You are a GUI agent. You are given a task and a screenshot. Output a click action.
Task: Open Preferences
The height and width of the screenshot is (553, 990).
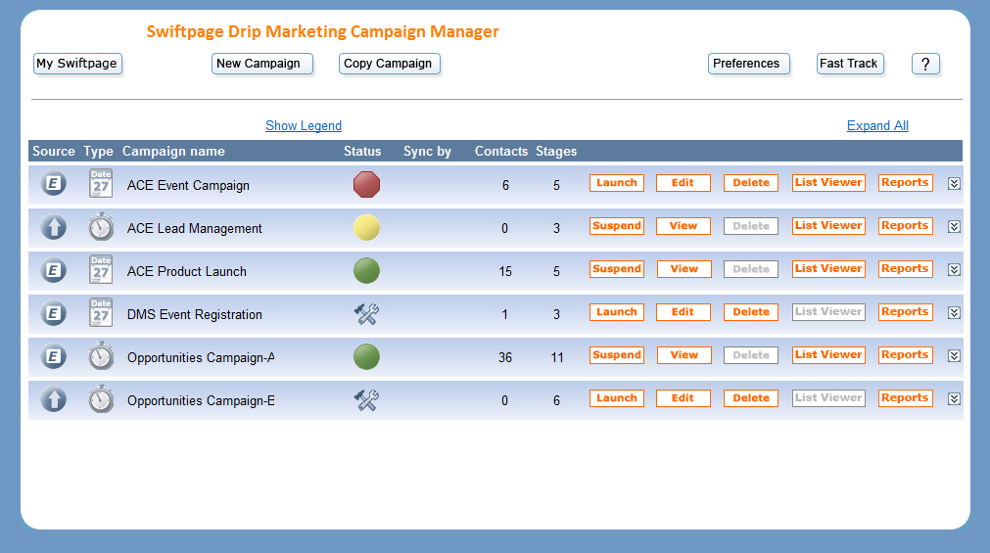pyautogui.click(x=749, y=64)
